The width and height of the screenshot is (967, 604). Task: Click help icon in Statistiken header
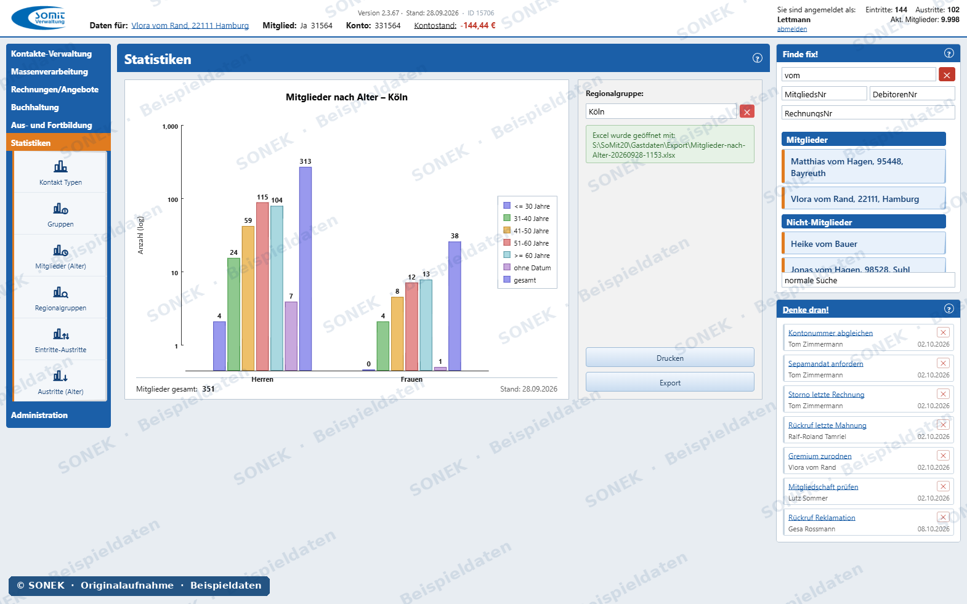pos(758,58)
